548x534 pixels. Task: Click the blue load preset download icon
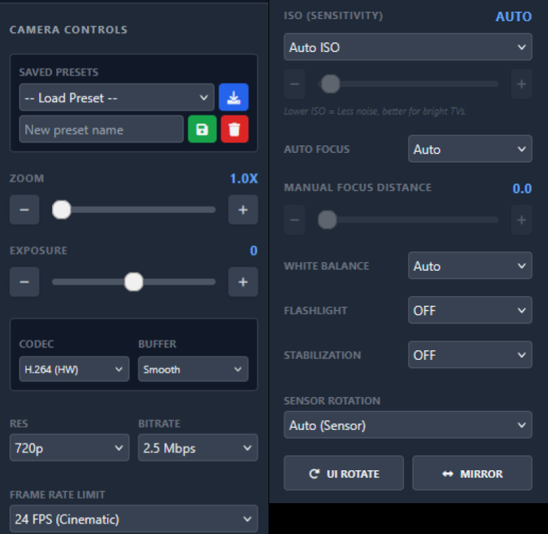click(234, 97)
